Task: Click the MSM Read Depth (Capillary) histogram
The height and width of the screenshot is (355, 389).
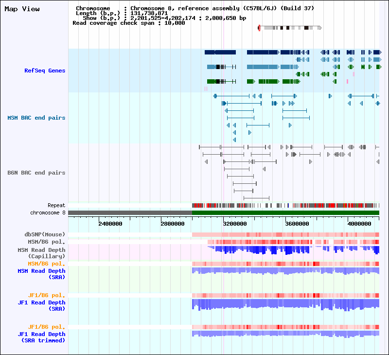Action: (x=293, y=250)
